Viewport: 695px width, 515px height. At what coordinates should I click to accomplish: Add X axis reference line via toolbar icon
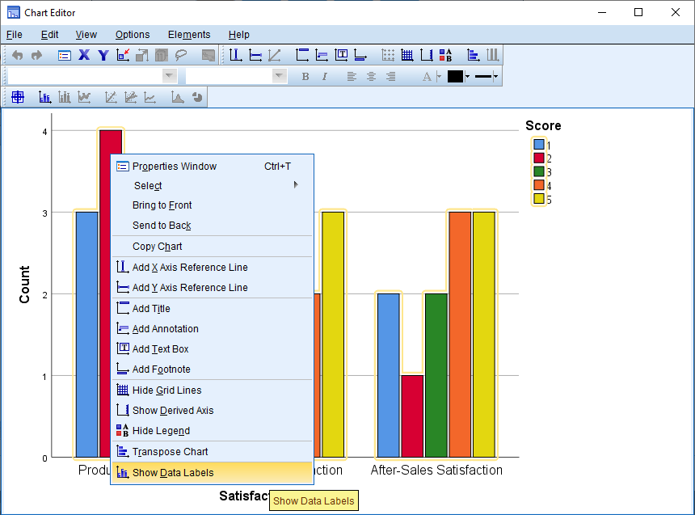click(x=235, y=55)
